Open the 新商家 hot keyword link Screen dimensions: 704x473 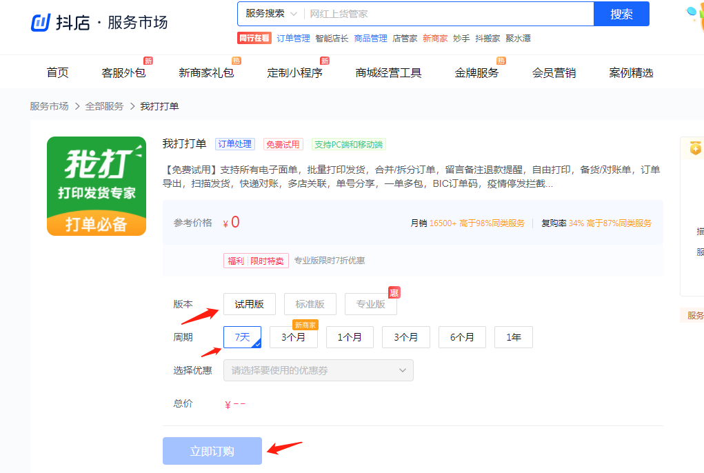tap(435, 39)
